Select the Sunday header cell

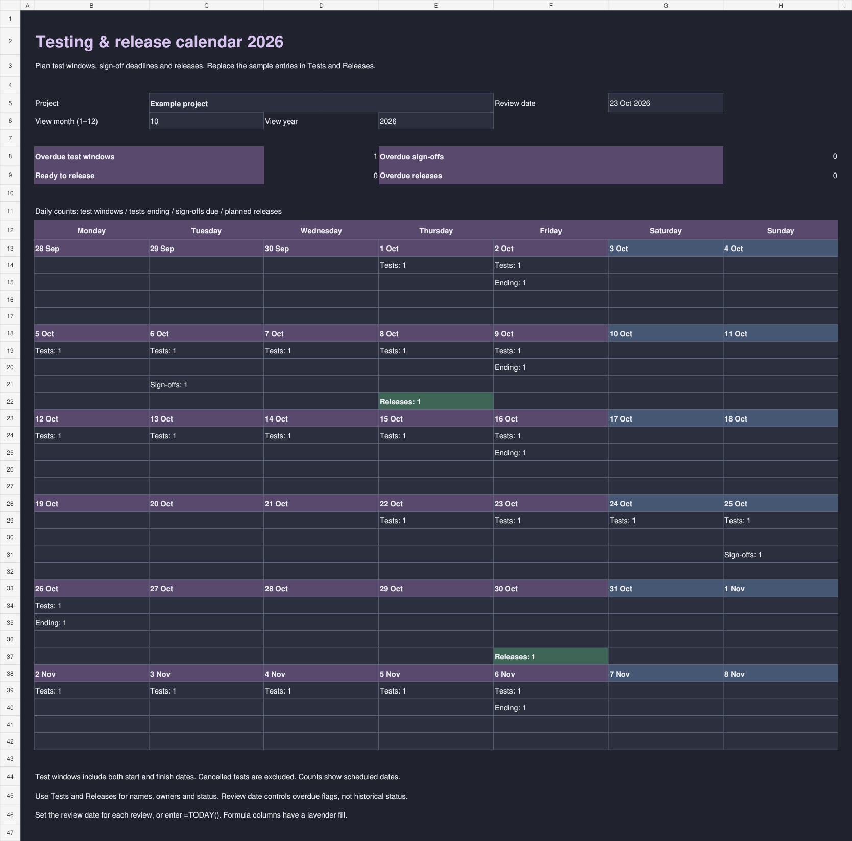781,231
